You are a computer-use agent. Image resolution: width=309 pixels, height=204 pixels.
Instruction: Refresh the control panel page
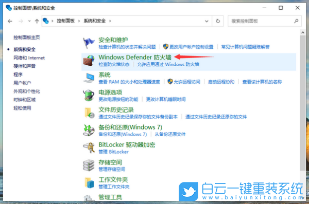point(218,21)
